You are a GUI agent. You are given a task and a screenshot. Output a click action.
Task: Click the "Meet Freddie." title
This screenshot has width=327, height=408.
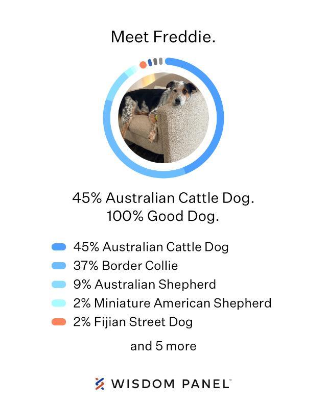click(x=163, y=37)
